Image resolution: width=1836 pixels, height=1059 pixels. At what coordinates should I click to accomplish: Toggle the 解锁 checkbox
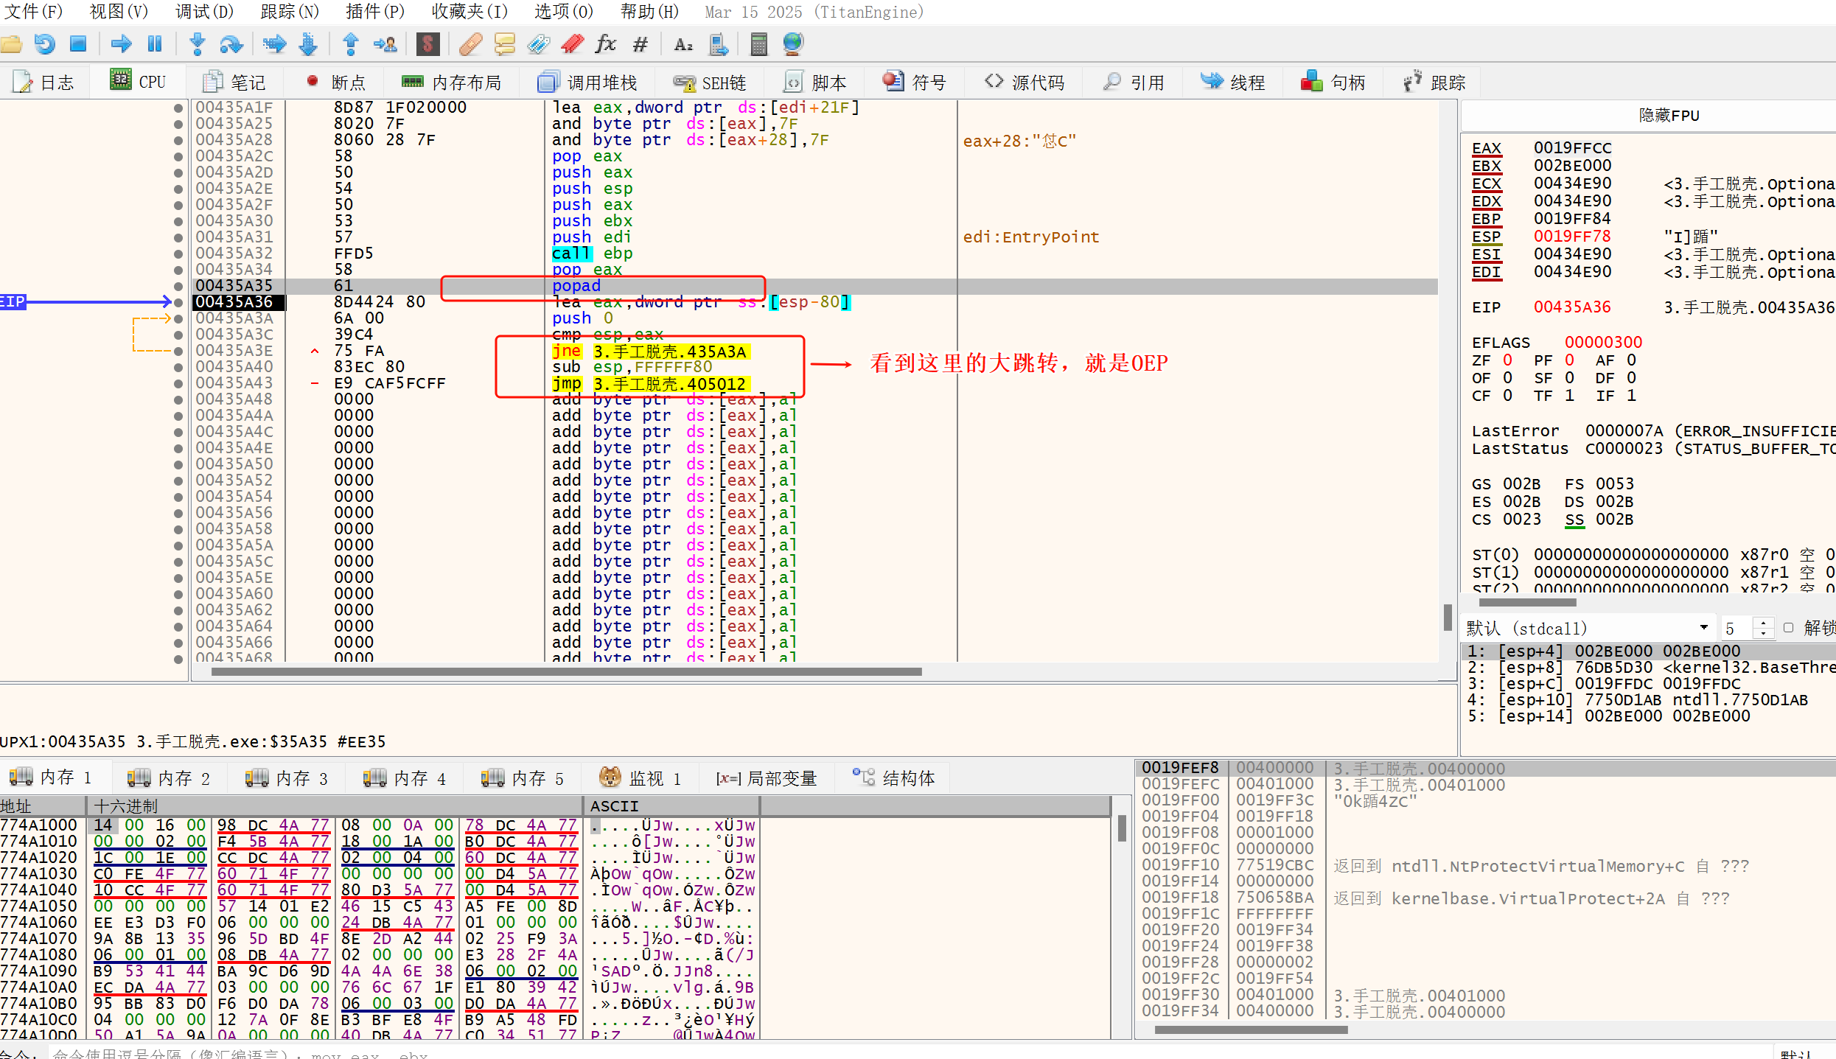tap(1788, 628)
